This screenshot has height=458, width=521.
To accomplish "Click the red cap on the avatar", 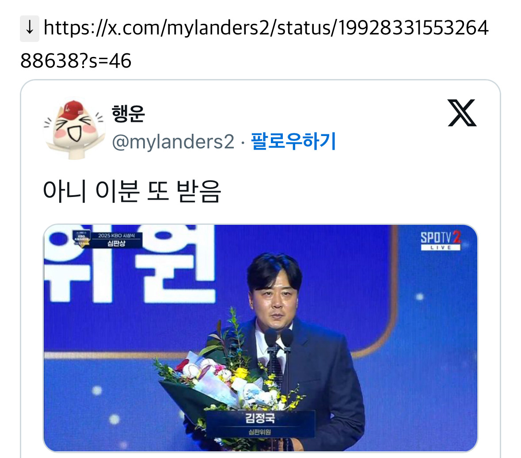I will tap(71, 109).
